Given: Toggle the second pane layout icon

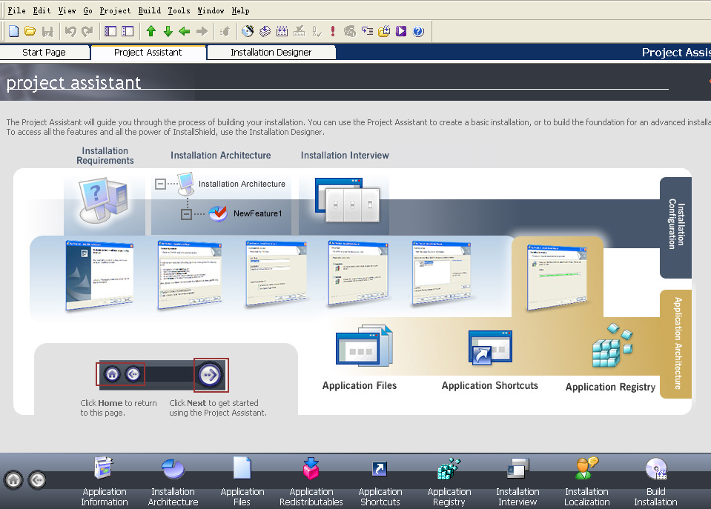Looking at the screenshot, I should (128, 31).
